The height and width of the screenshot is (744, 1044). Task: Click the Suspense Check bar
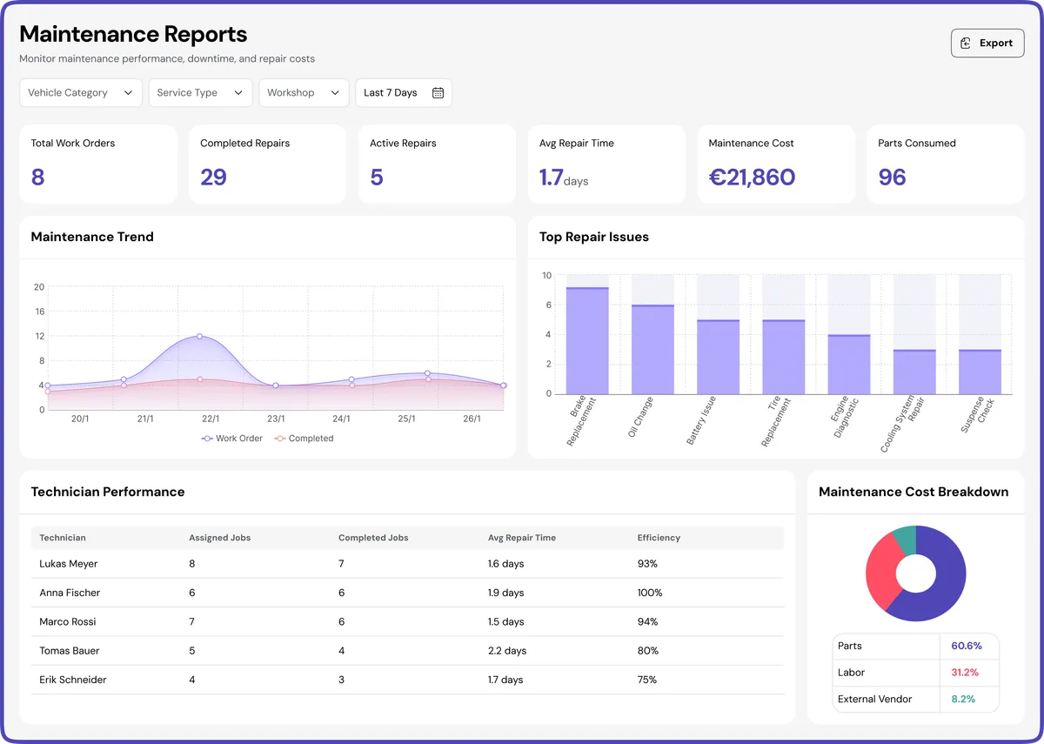point(979,370)
